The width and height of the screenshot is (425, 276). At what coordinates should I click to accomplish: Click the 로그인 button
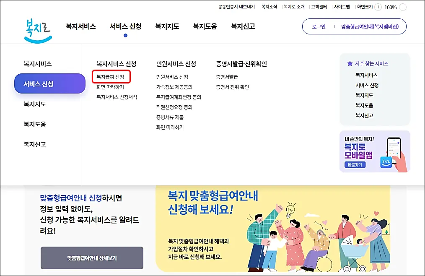coord(319,26)
